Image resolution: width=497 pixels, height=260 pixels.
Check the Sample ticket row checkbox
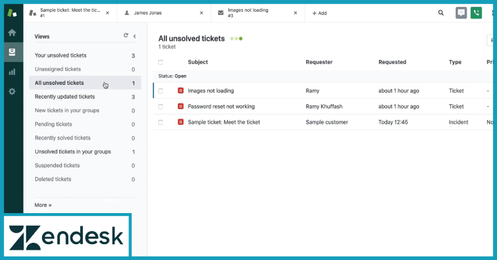coord(161,122)
